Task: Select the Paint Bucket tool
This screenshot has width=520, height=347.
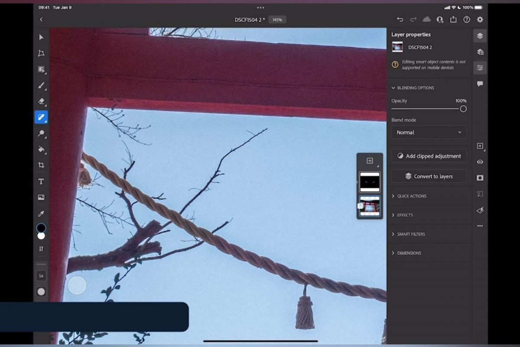Action: pyautogui.click(x=41, y=149)
